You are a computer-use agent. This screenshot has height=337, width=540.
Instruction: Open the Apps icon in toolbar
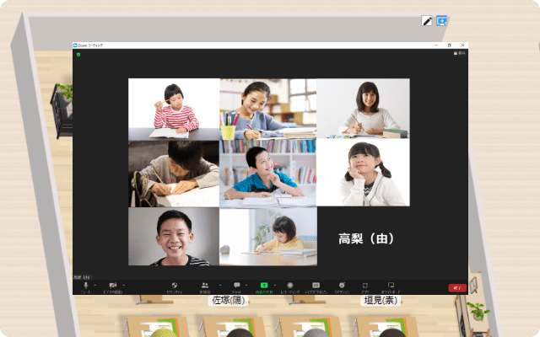point(365,286)
